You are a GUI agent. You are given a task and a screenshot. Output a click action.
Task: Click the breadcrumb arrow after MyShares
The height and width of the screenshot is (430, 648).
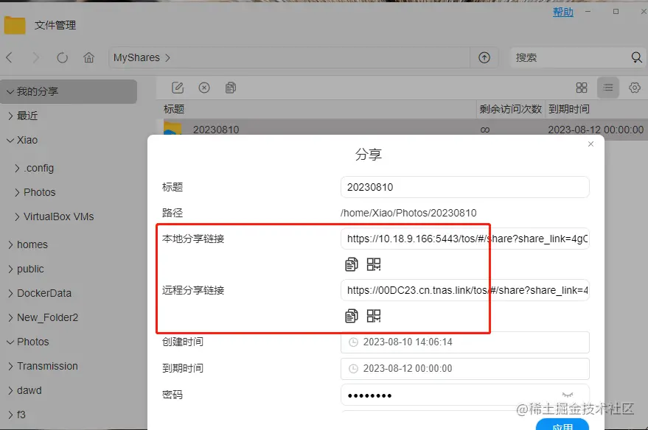click(x=167, y=57)
